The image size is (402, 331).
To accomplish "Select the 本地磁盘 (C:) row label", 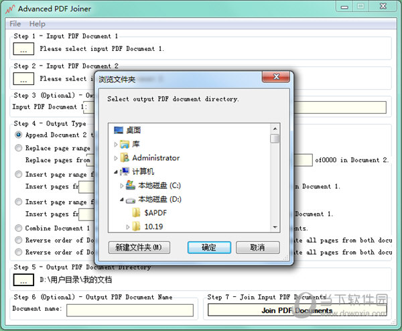I will click(159, 186).
